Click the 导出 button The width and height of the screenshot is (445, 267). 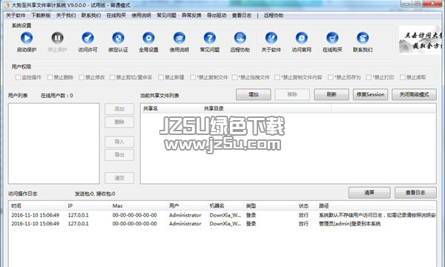[119, 155]
